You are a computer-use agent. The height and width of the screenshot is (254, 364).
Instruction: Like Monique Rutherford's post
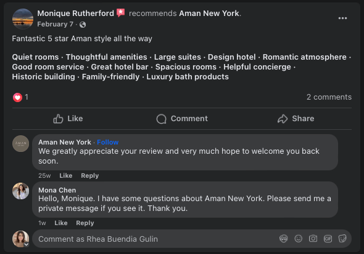68,119
